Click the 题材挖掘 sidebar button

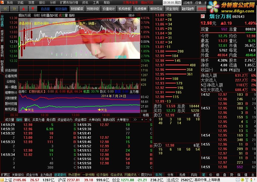11,104
